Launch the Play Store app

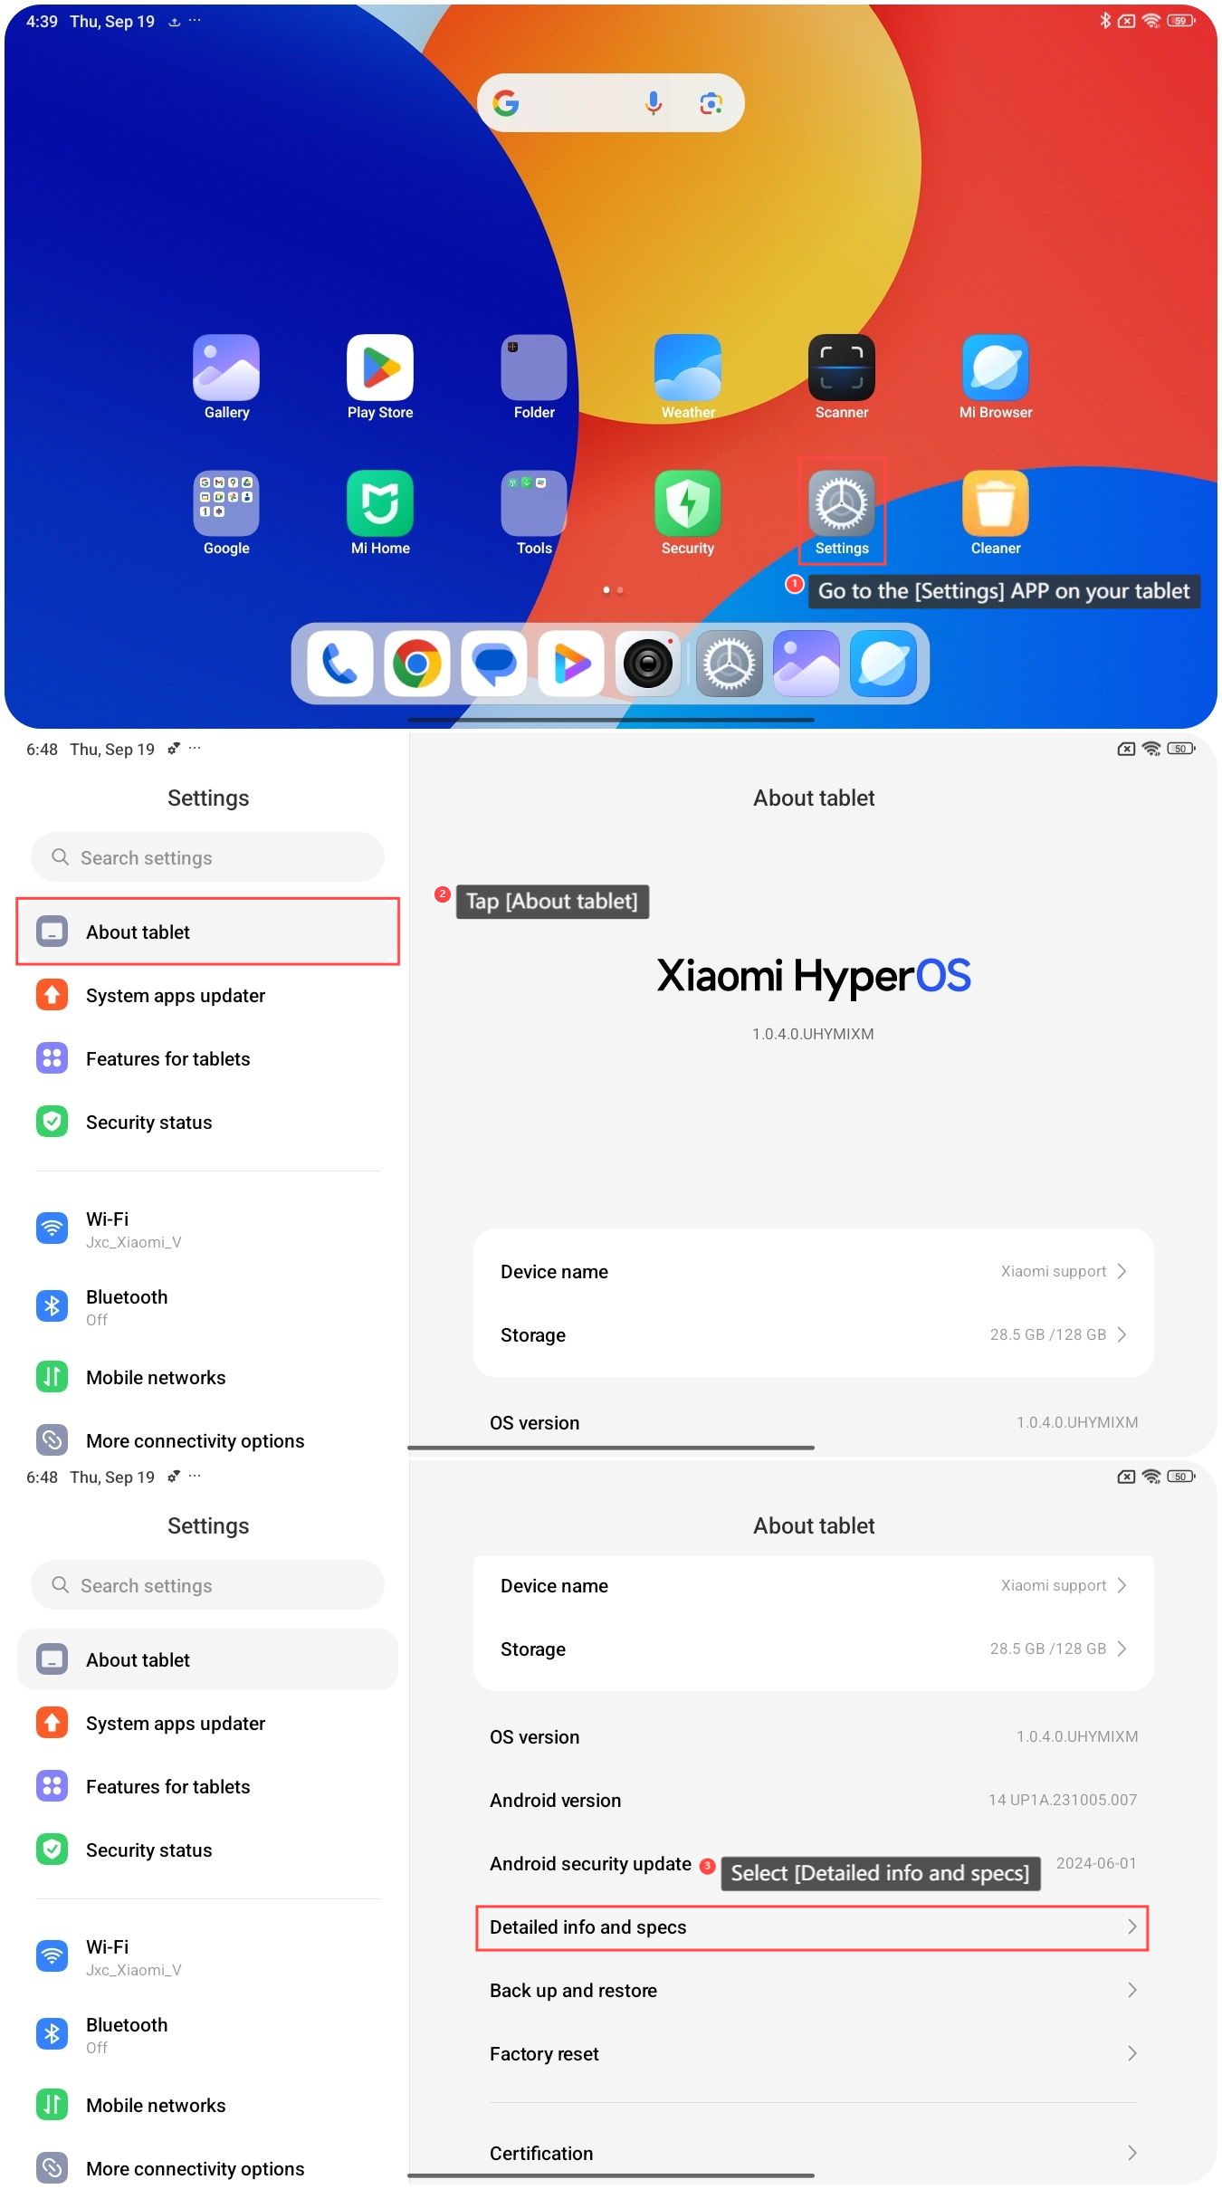(x=380, y=368)
